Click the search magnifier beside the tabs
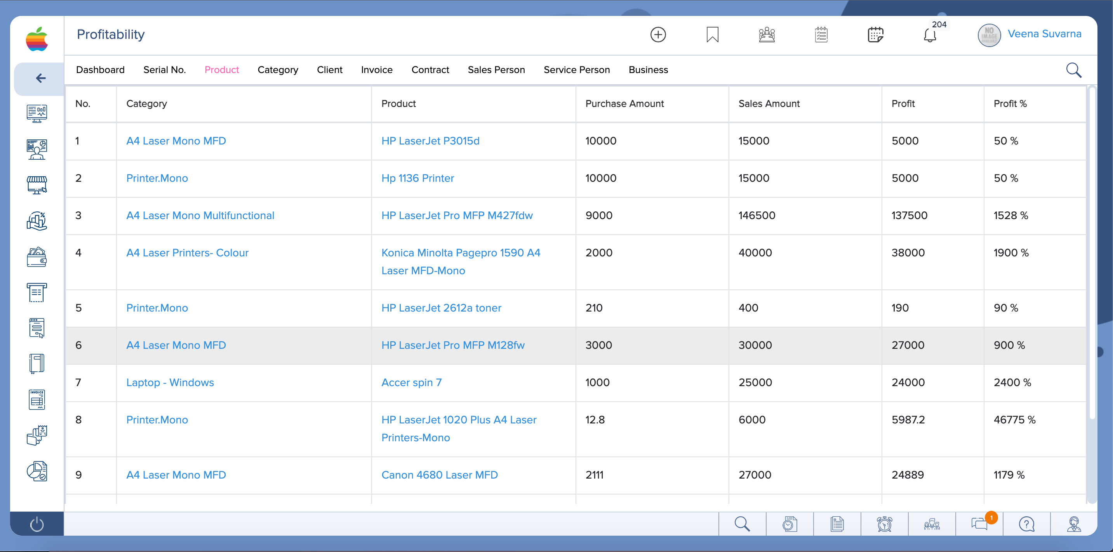 click(1074, 70)
